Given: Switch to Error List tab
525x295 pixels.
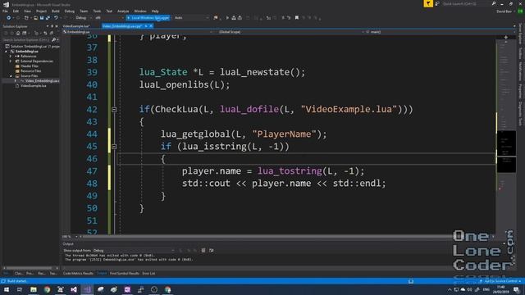Looking at the screenshot, I should pos(148,274).
